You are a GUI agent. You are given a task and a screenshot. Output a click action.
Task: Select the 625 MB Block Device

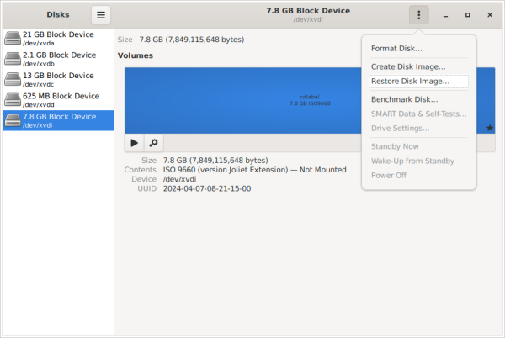61,100
